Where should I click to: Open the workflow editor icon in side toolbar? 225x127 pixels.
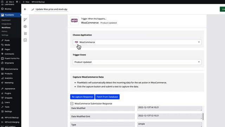(x=25, y=20)
